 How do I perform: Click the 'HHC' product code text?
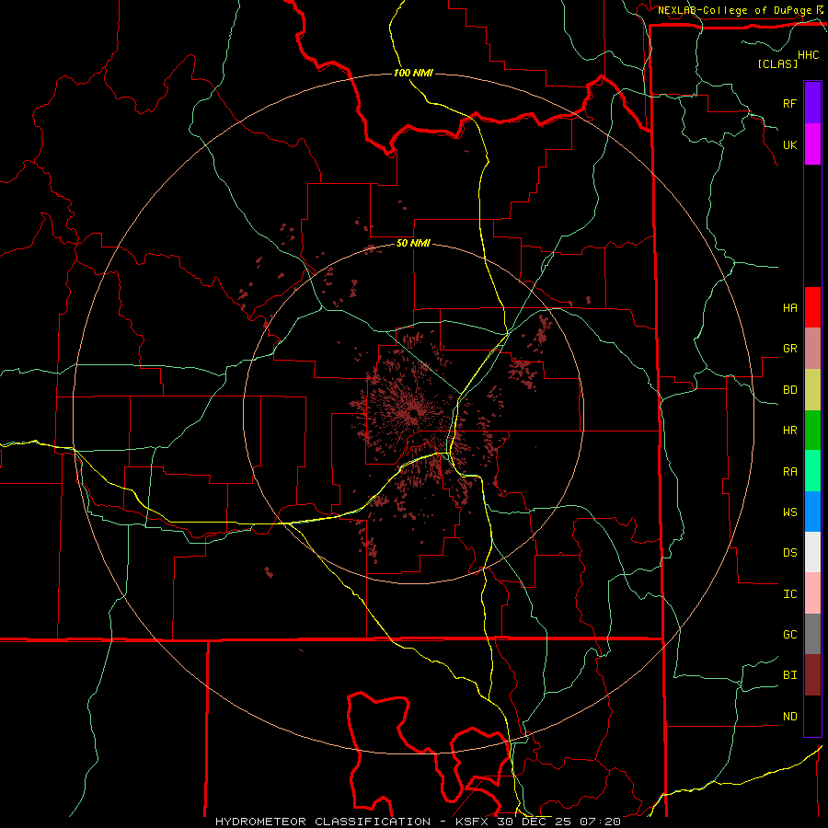coord(808,55)
